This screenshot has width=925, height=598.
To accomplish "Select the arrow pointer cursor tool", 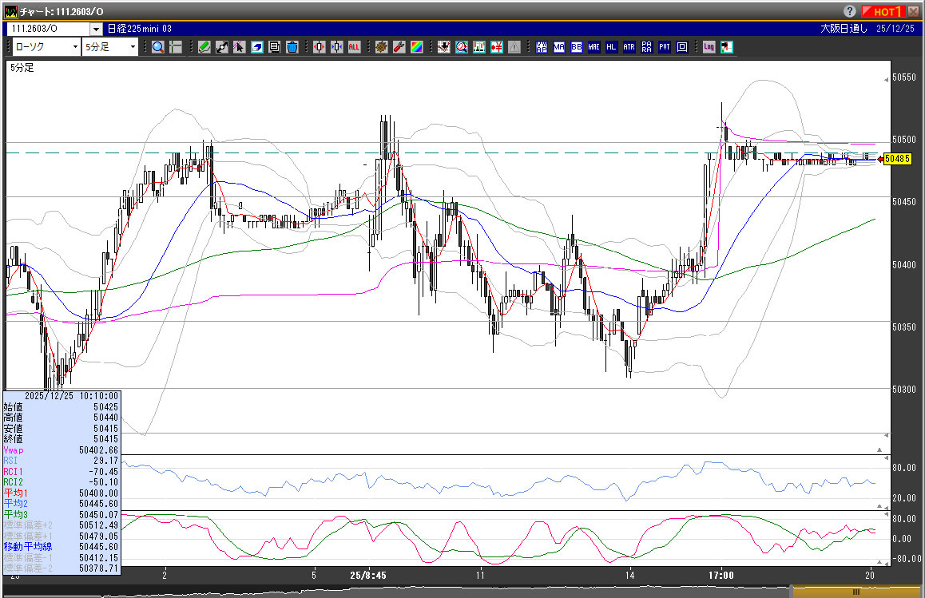I will tap(240, 47).
